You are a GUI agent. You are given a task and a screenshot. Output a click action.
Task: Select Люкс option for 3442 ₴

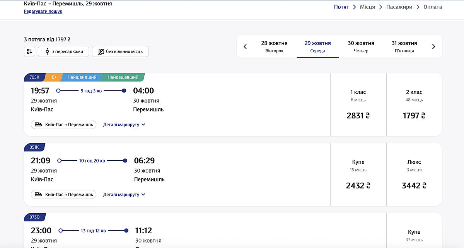tap(414, 174)
